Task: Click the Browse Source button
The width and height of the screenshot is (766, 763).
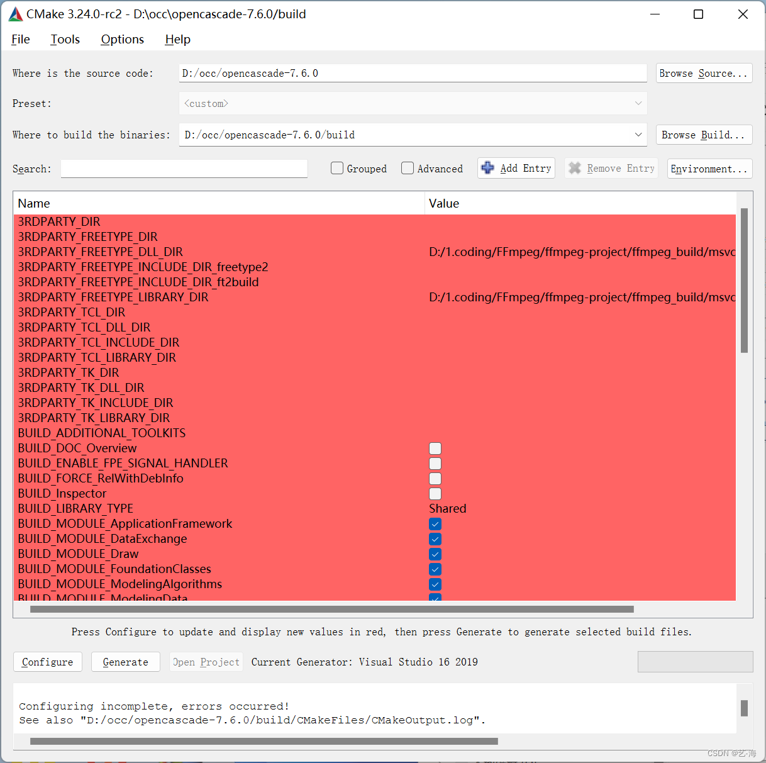Action: (704, 73)
